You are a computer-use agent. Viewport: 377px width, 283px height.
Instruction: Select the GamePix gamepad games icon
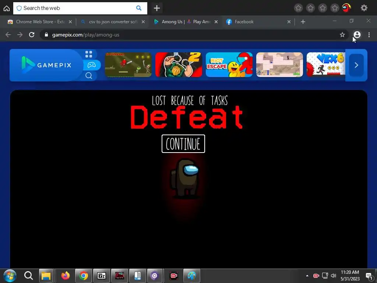(92, 65)
